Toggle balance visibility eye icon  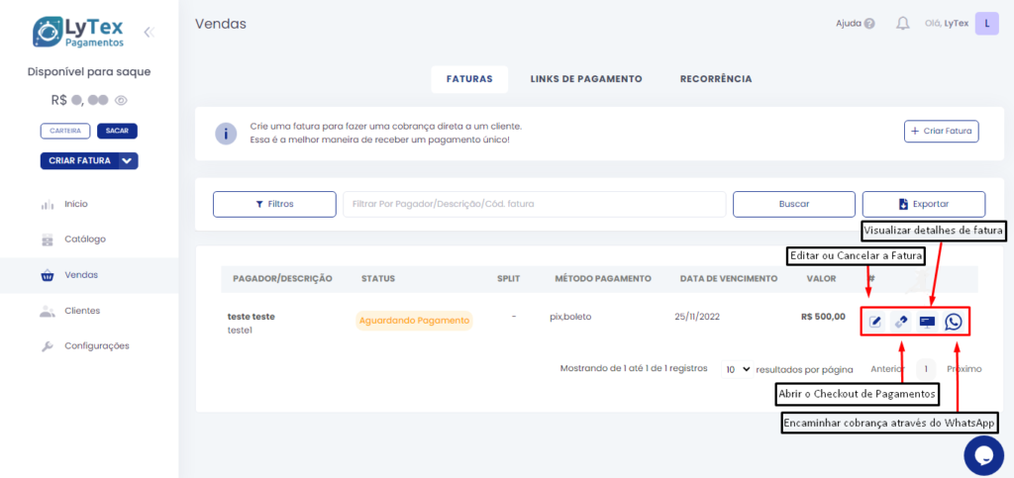pyautogui.click(x=122, y=100)
